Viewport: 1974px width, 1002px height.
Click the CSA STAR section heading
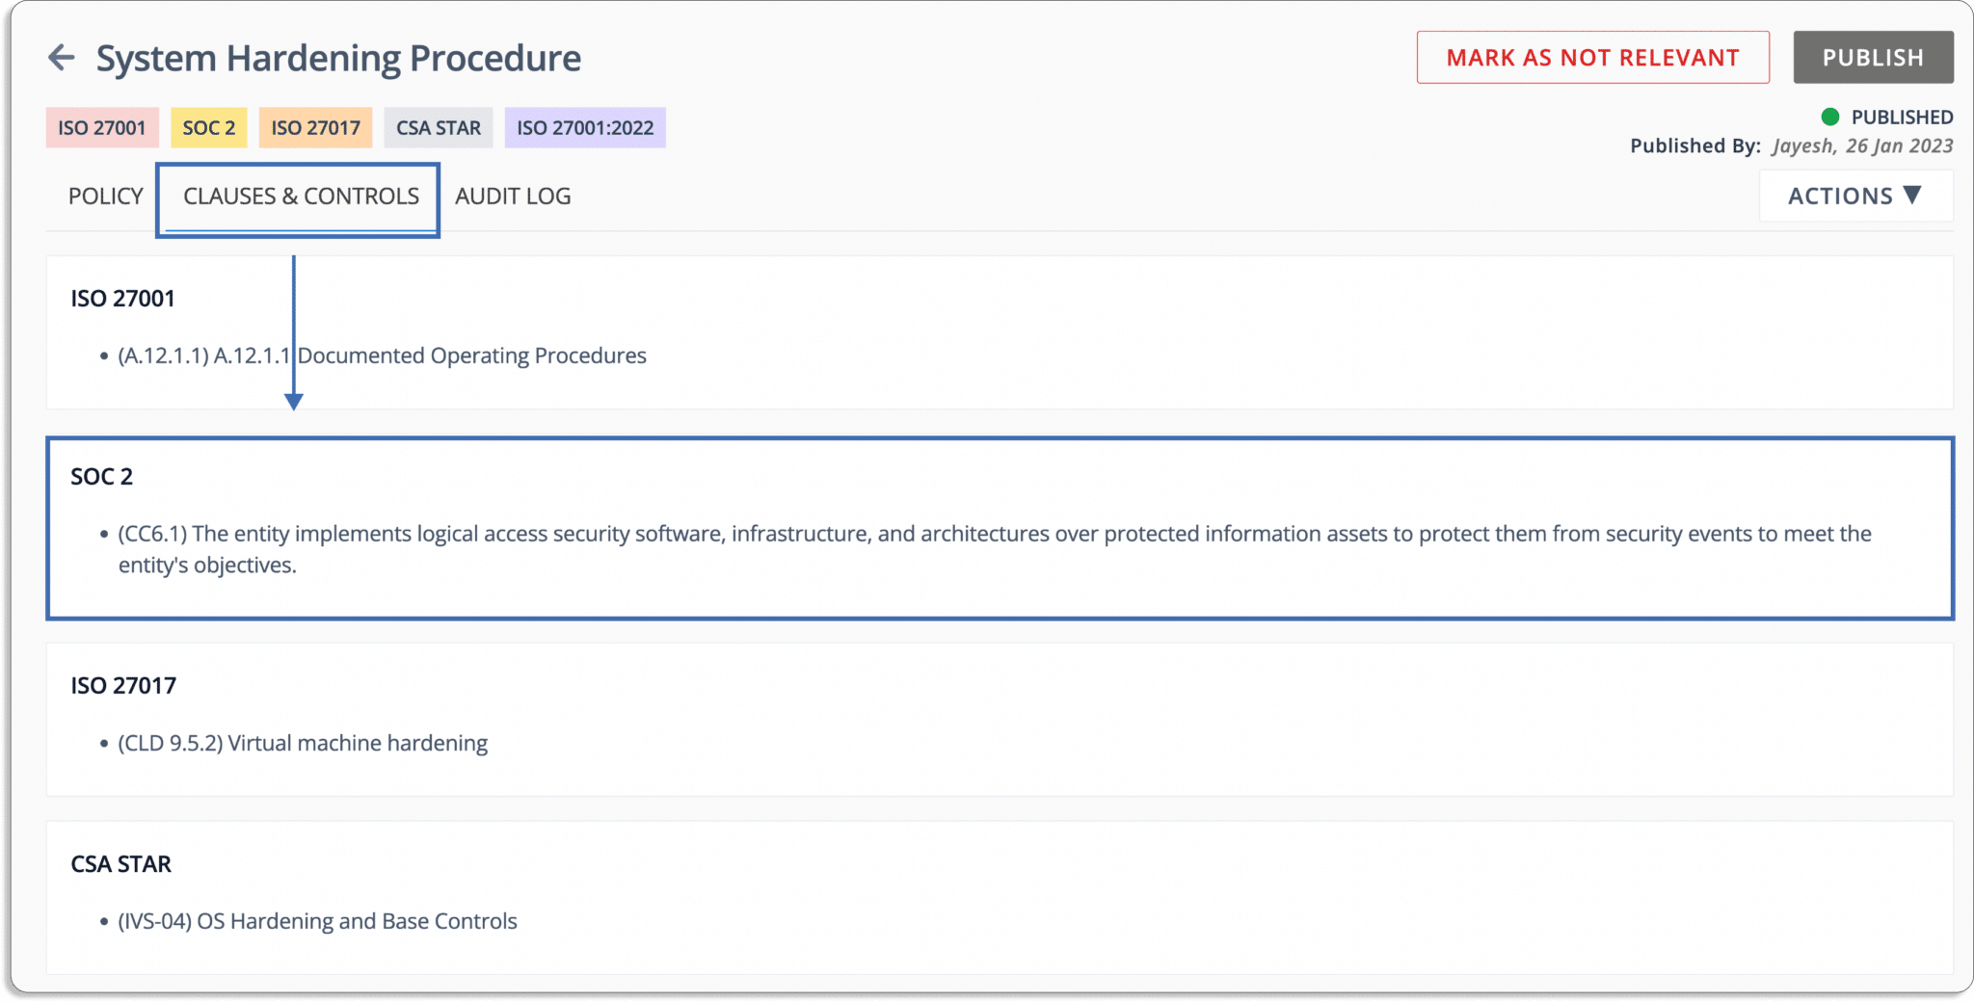tap(121, 864)
